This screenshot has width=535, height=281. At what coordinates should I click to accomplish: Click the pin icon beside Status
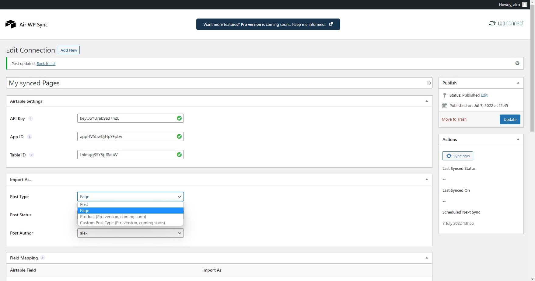click(445, 95)
